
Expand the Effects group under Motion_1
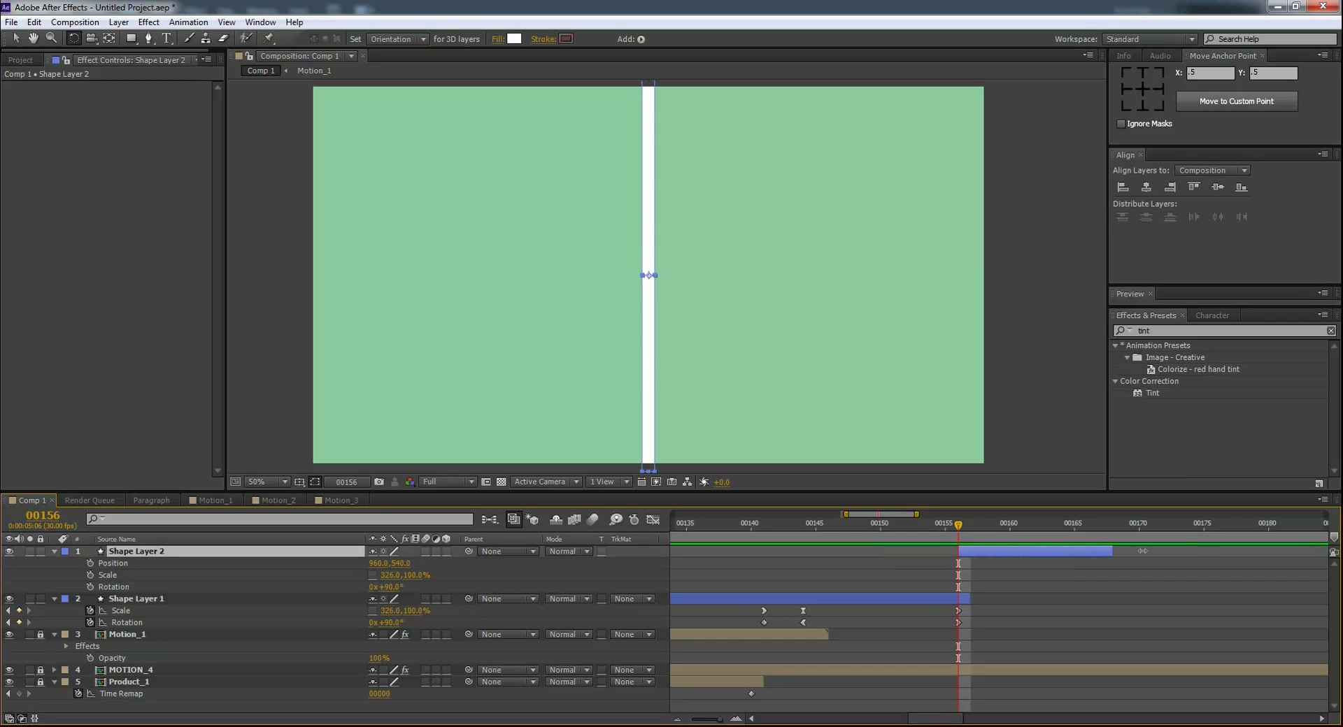coord(66,646)
